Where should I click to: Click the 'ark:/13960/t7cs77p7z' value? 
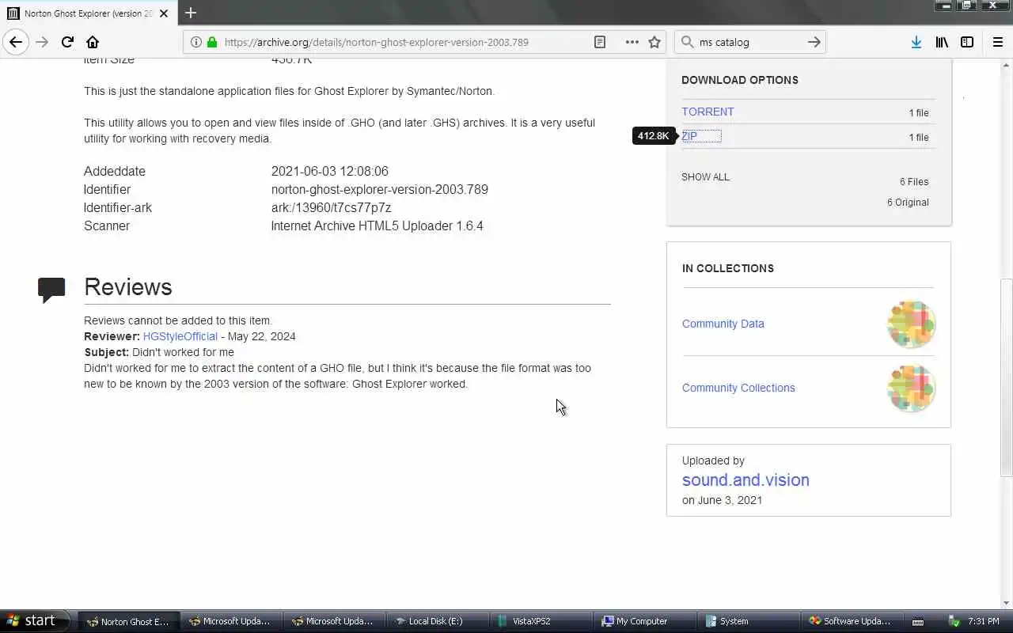(331, 207)
